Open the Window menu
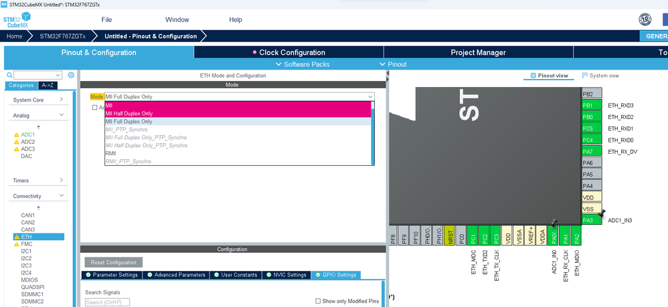Image resolution: width=668 pixels, height=307 pixels. (x=177, y=19)
